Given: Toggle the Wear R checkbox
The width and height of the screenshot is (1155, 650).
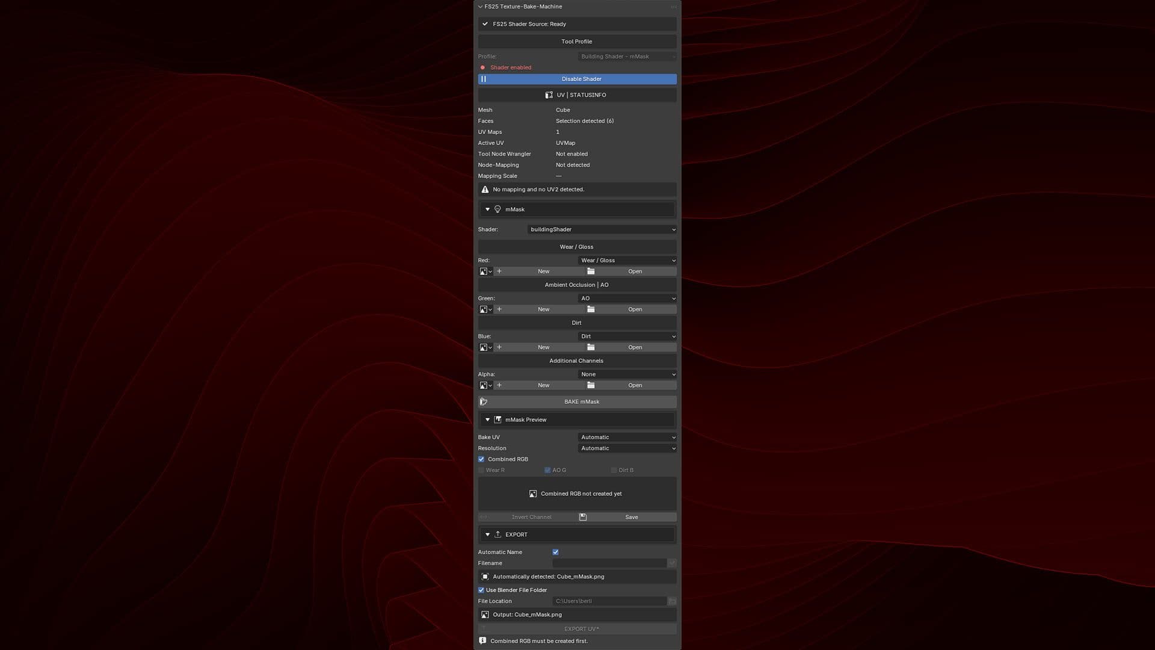Looking at the screenshot, I should click(481, 470).
